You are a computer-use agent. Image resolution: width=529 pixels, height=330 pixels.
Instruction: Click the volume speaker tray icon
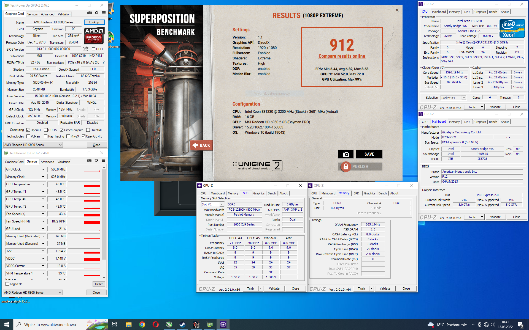click(x=493, y=325)
